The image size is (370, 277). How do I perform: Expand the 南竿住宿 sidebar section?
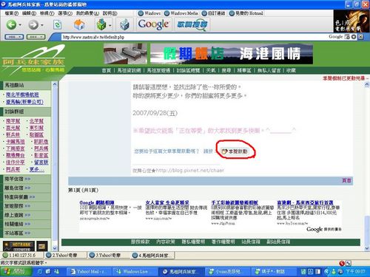(x=17, y=179)
